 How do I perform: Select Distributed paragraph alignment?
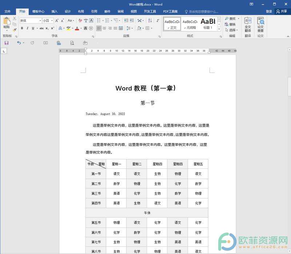click(x=121, y=28)
